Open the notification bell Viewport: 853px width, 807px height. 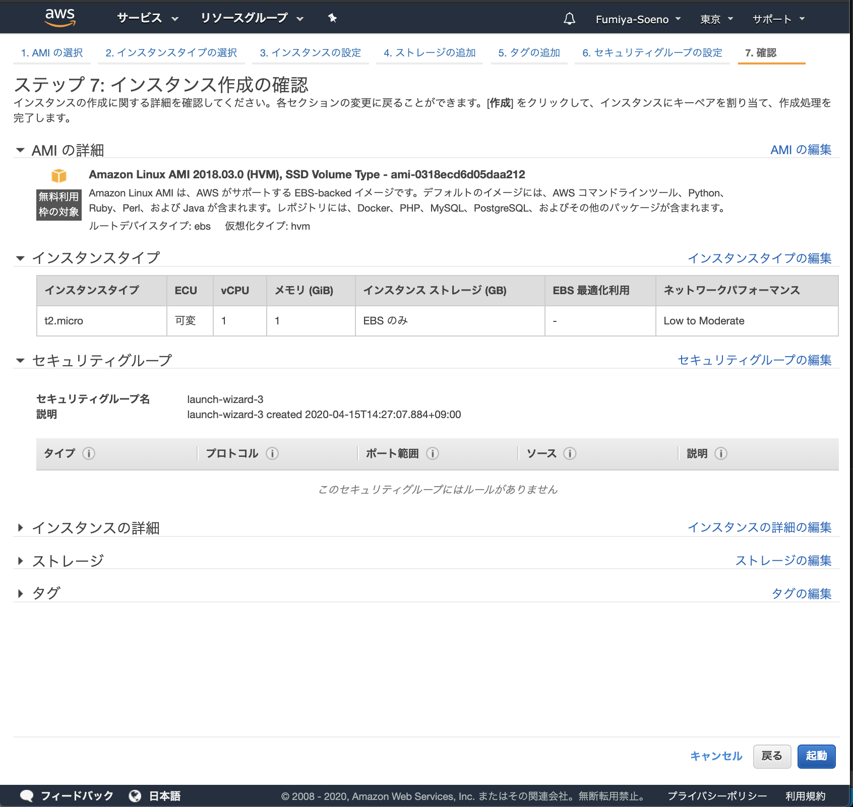(569, 18)
